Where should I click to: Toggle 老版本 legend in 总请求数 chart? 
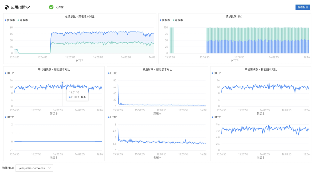[23, 20]
